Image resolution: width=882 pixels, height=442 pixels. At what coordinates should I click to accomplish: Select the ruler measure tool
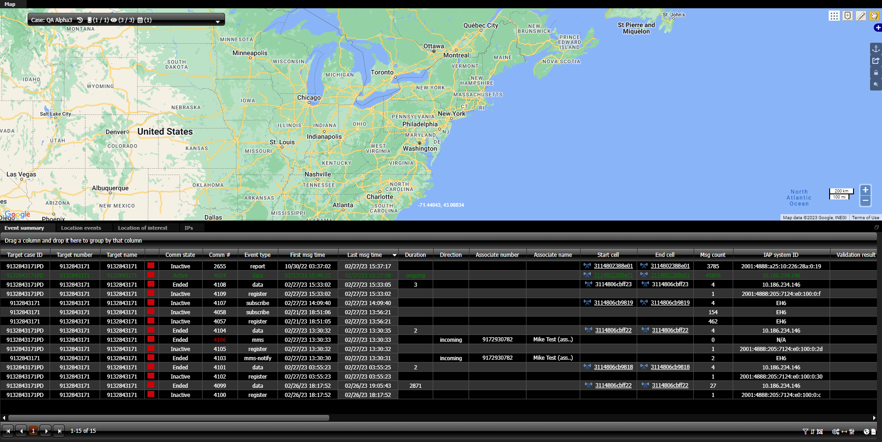(861, 16)
